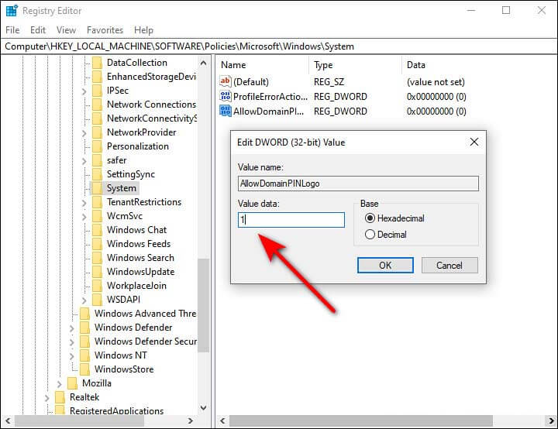This screenshot has width=558, height=429.
Task: Expand the Realtek registry key
Action: pos(46,397)
